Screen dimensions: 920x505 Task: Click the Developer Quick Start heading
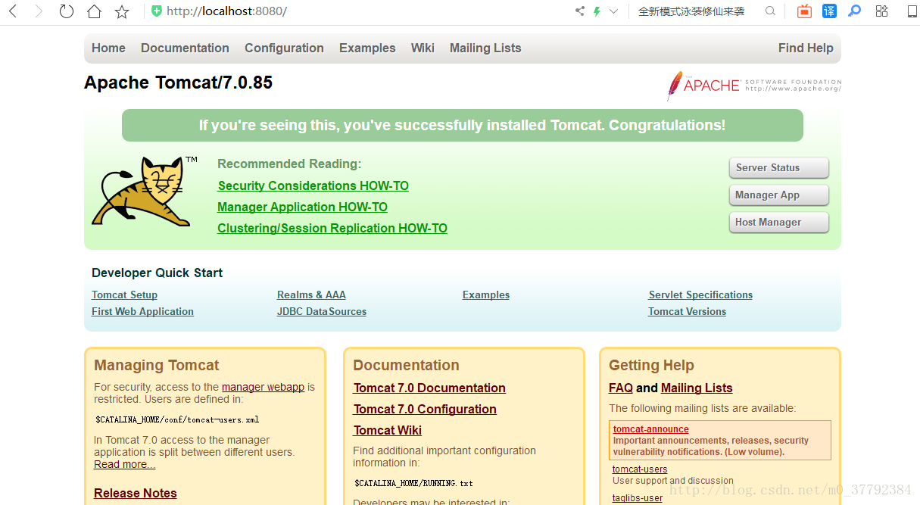[x=157, y=273]
